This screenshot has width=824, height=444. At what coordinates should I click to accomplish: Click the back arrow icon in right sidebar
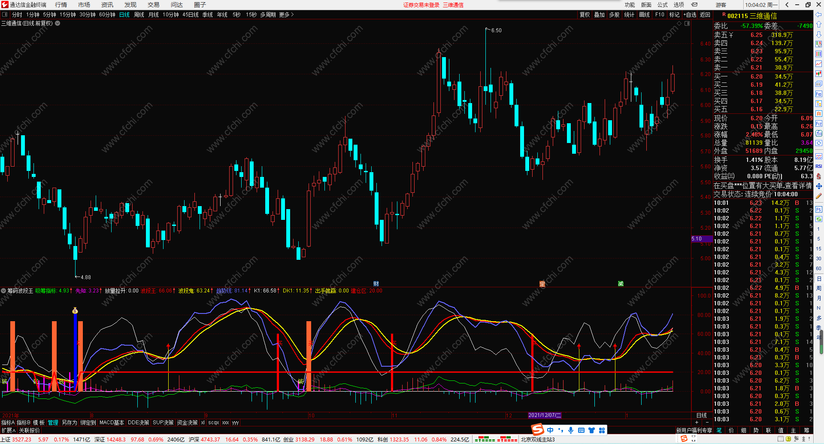click(x=819, y=15)
